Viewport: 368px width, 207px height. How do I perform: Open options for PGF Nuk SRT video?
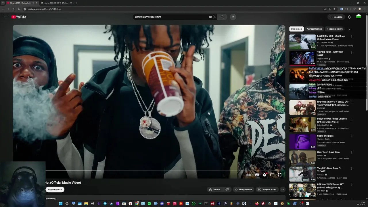tap(352, 185)
